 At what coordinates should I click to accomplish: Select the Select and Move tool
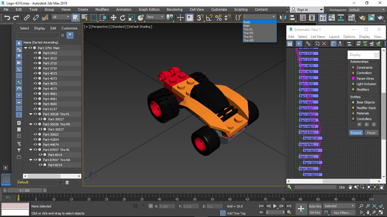coord(113,18)
